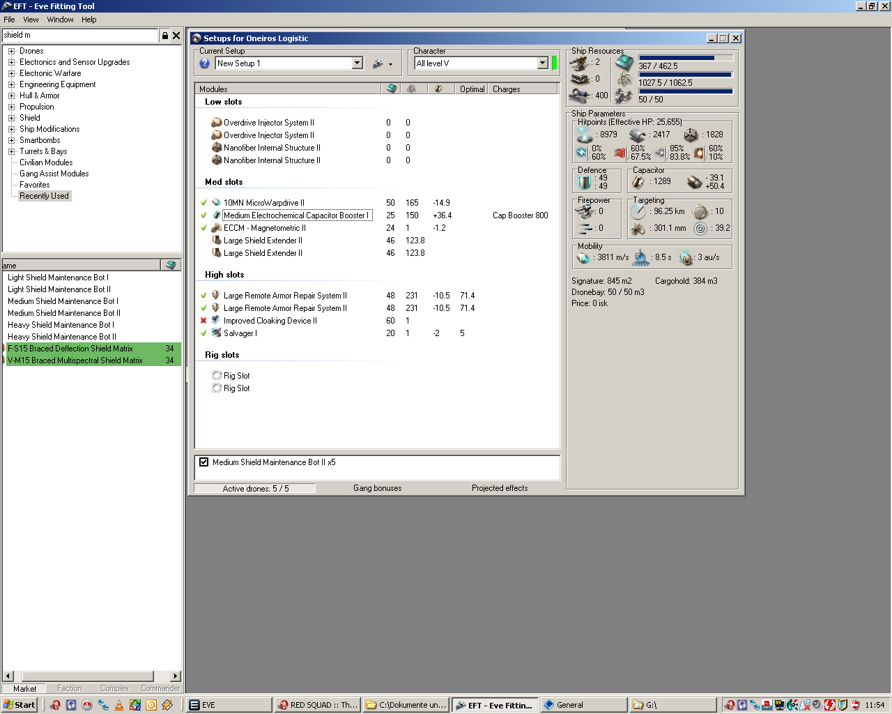Click the kinetic resistance icon showing 85%
Viewport: 892px width, 714px height.
click(x=660, y=153)
